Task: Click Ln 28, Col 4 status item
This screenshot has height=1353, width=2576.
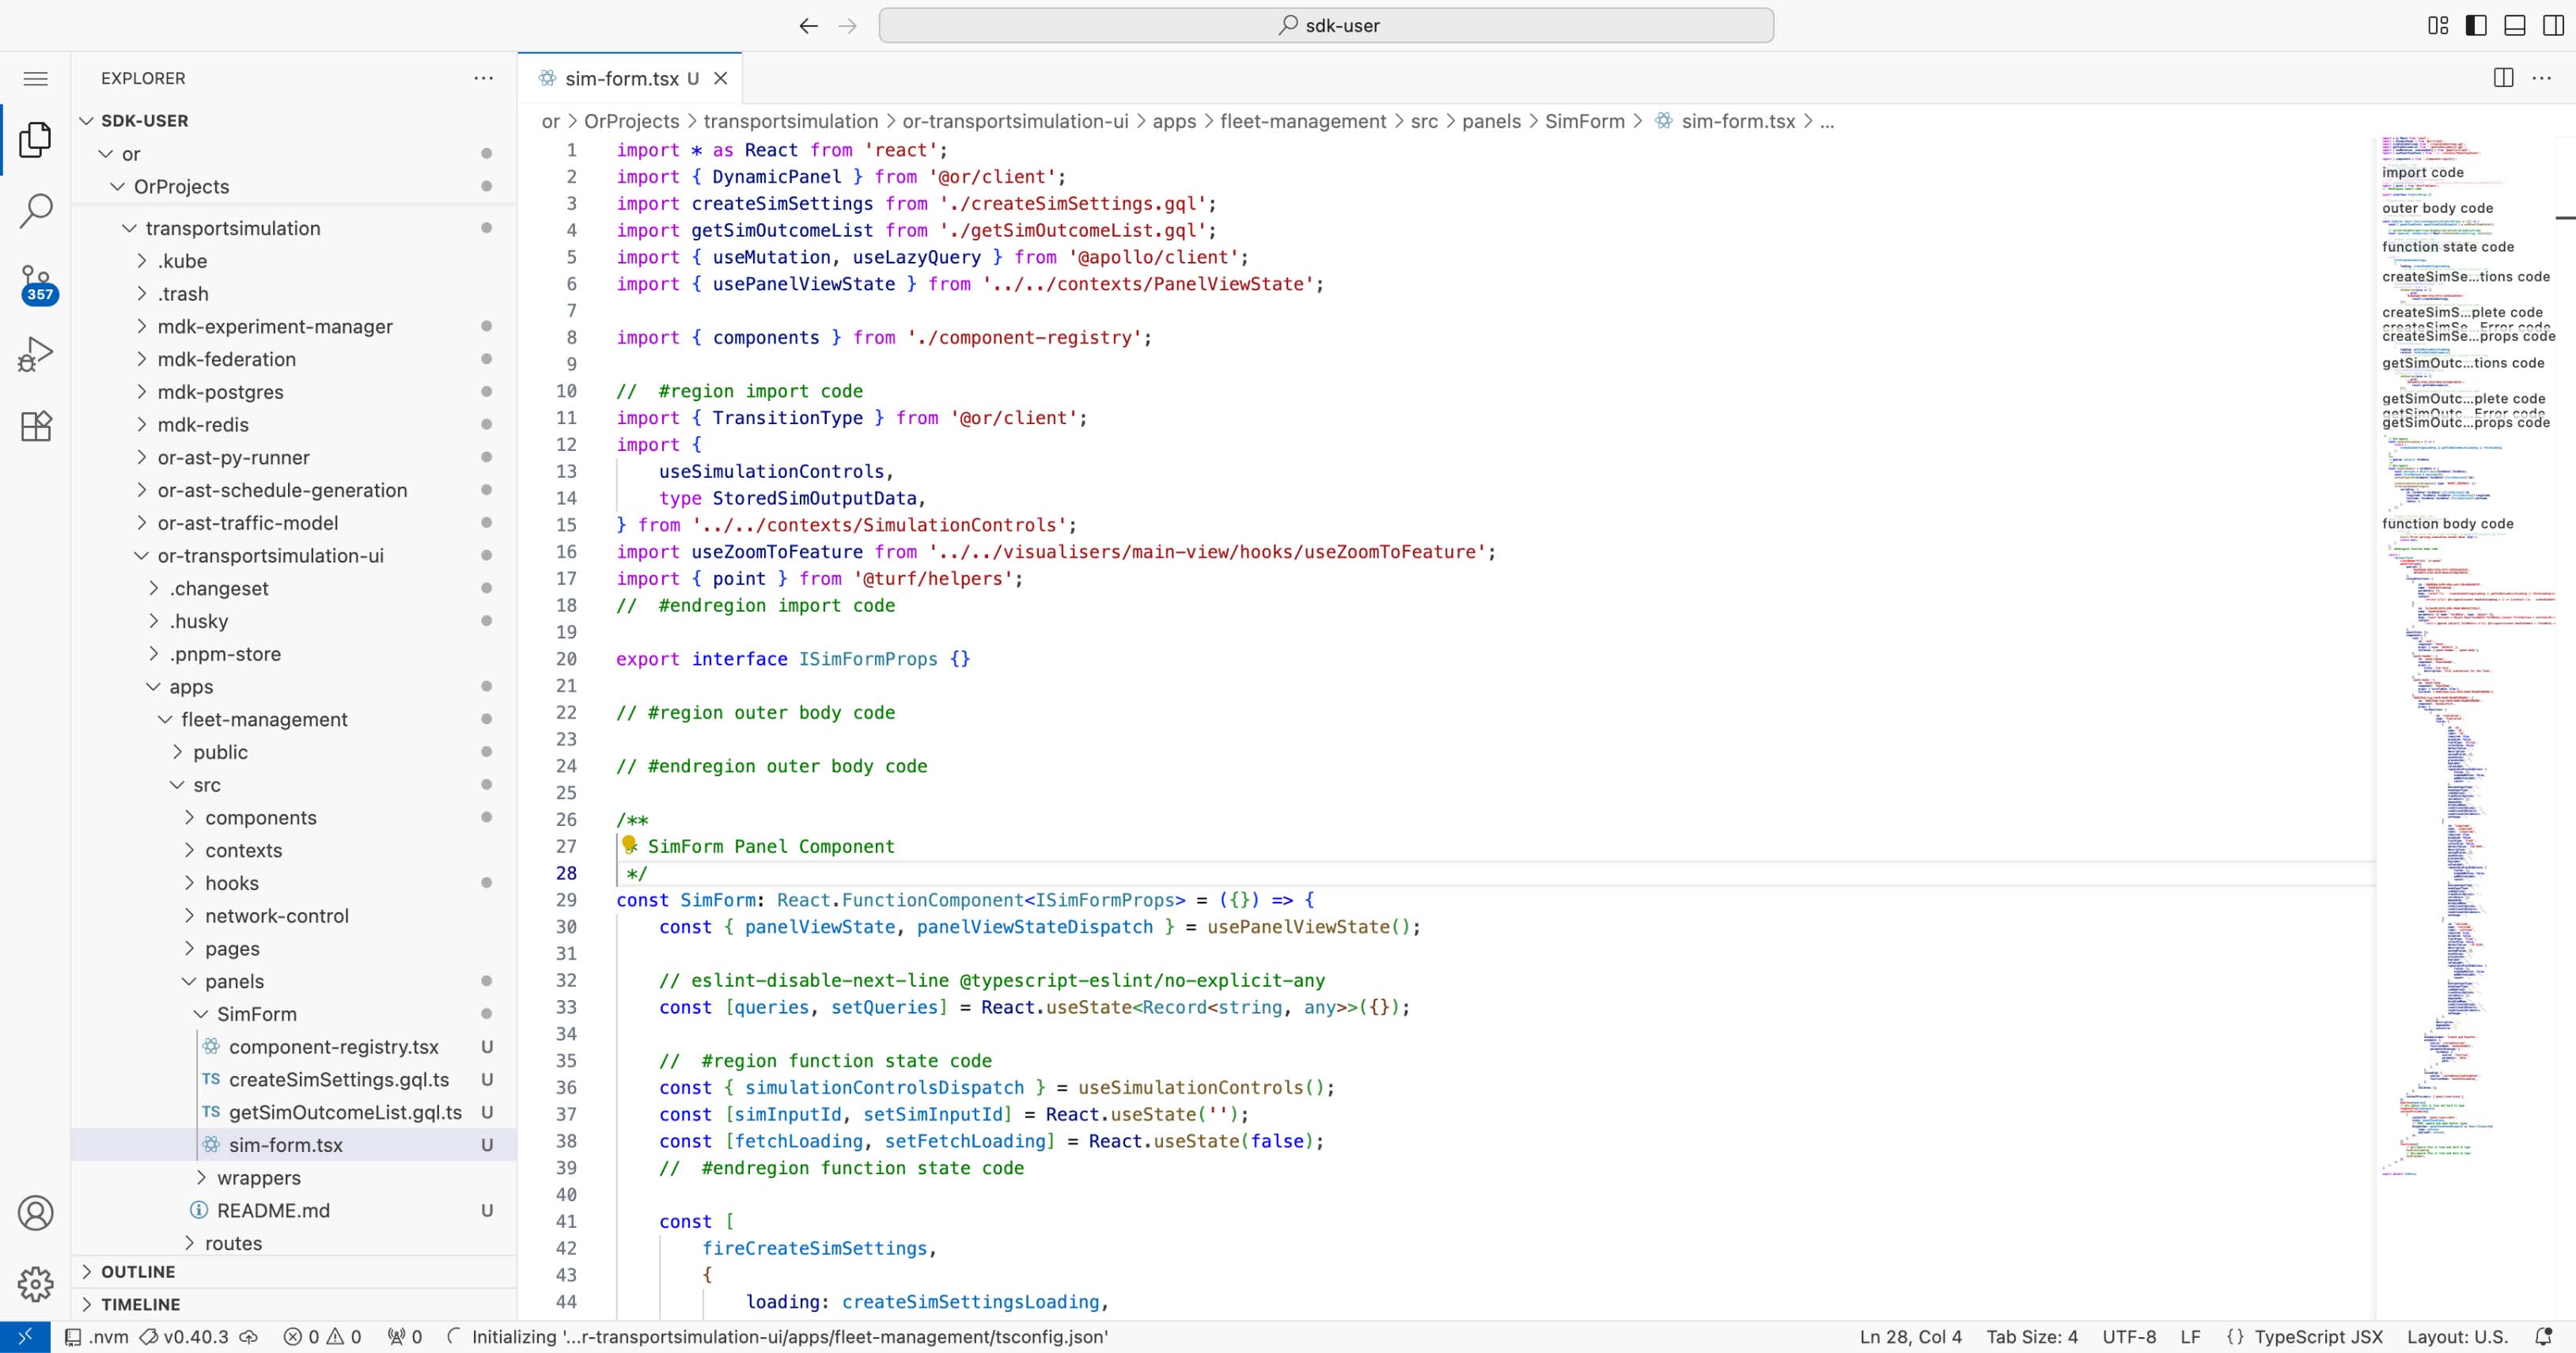Action: click(1910, 1337)
